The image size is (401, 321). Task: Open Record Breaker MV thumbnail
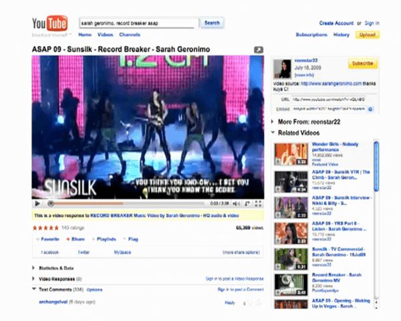point(291,285)
